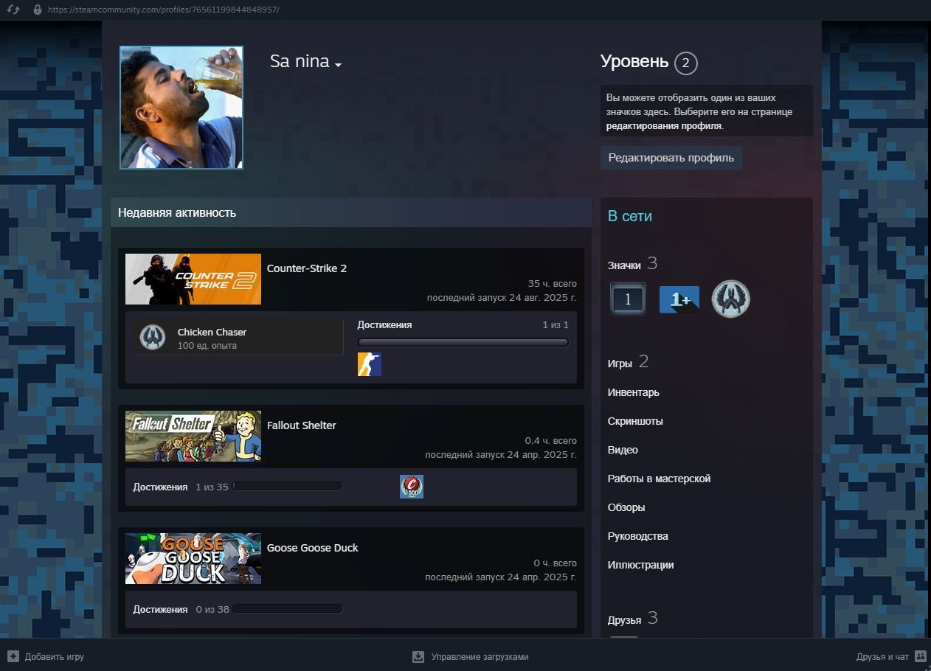Click the plus icon for Добавить игру
Viewport: 931px width, 671px height.
13,656
